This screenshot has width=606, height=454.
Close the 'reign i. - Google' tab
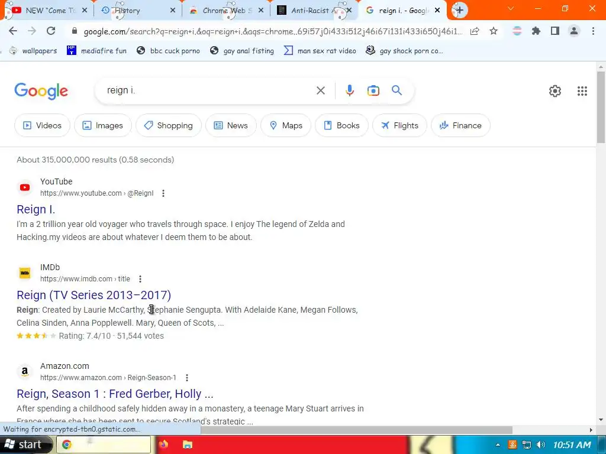(437, 11)
